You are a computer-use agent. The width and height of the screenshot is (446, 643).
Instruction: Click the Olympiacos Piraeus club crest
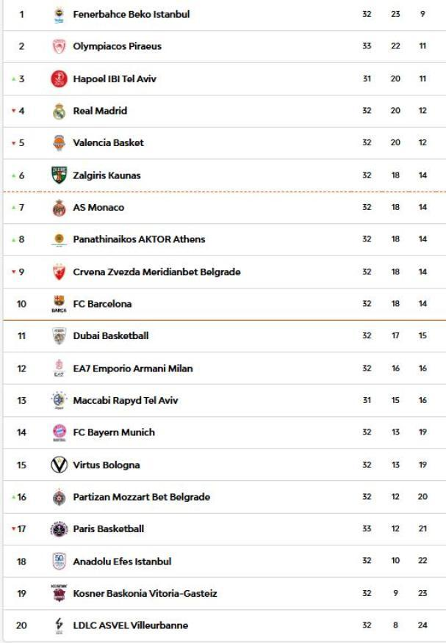(x=59, y=46)
